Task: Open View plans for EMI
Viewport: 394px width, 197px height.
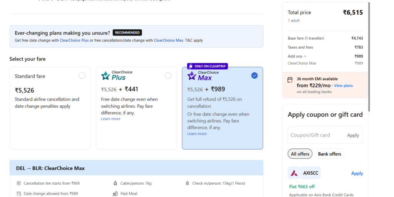Action: [x=343, y=86]
